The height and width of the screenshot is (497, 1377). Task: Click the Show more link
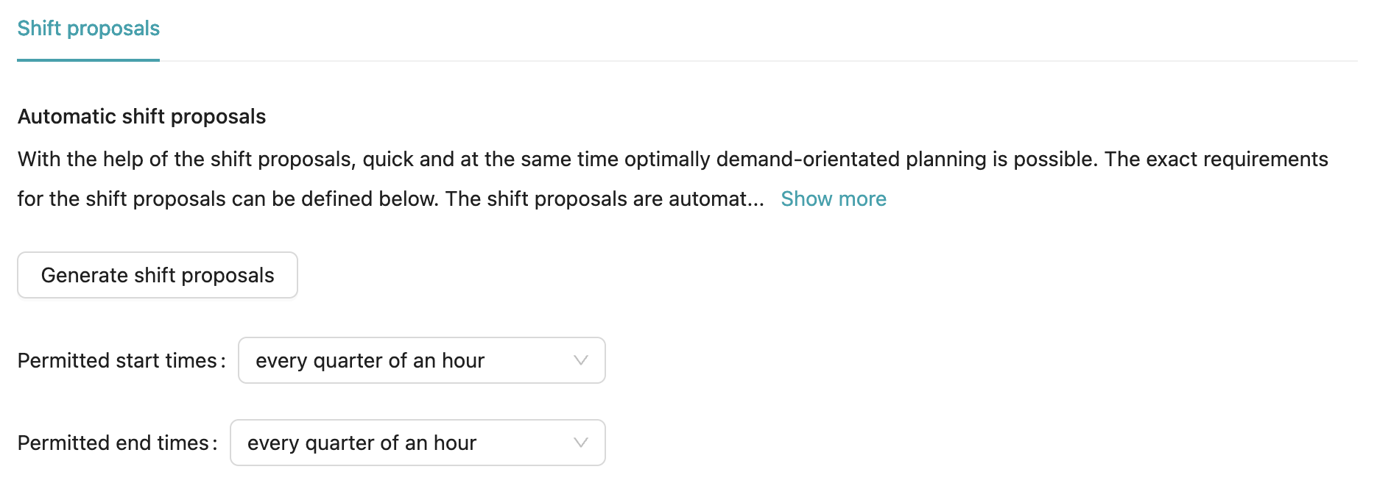[833, 199]
